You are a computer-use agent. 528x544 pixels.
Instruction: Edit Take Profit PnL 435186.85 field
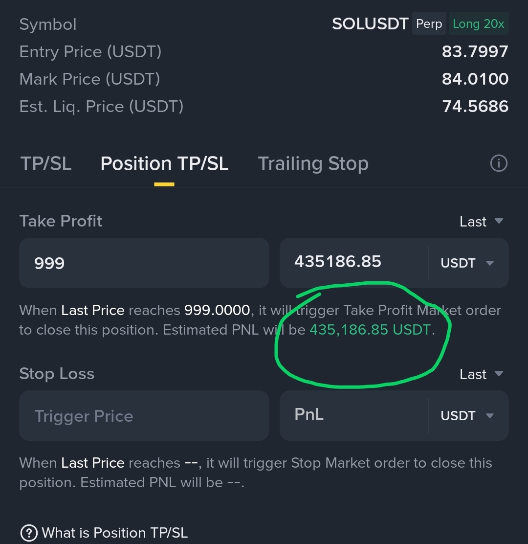tap(354, 262)
